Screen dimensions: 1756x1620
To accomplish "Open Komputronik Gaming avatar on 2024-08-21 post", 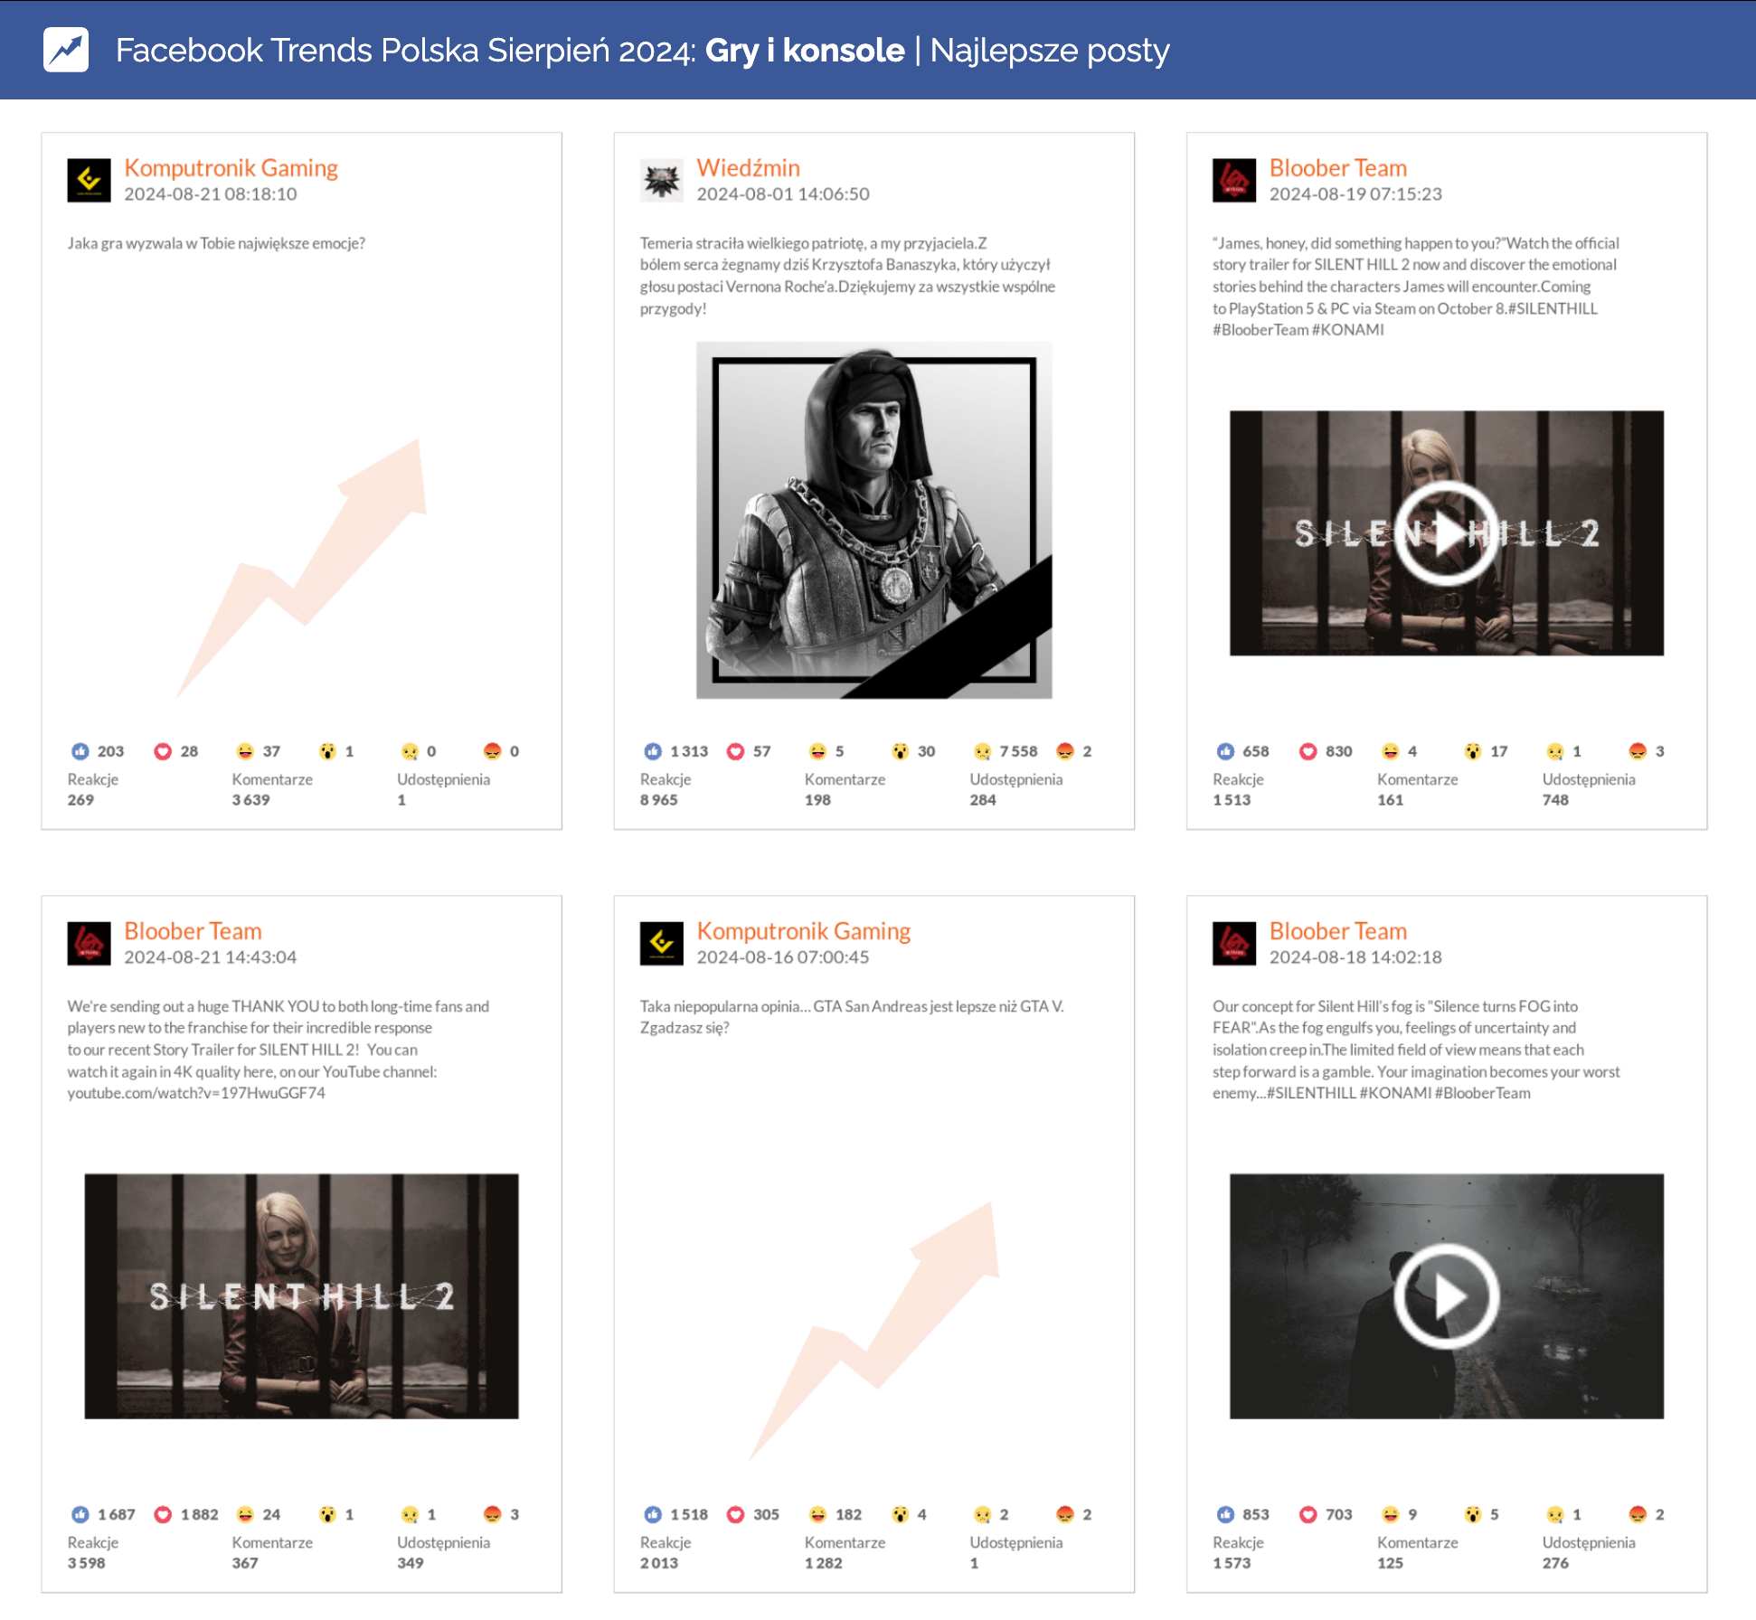I will coord(89,180).
